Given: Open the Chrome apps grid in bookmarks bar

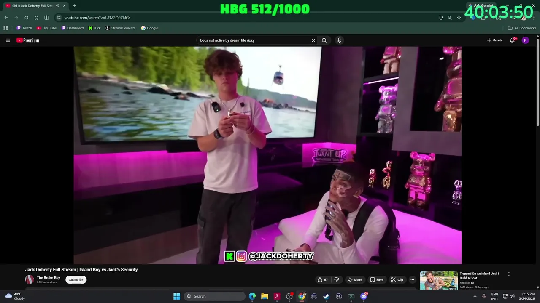Looking at the screenshot, I should pyautogui.click(x=5, y=28).
